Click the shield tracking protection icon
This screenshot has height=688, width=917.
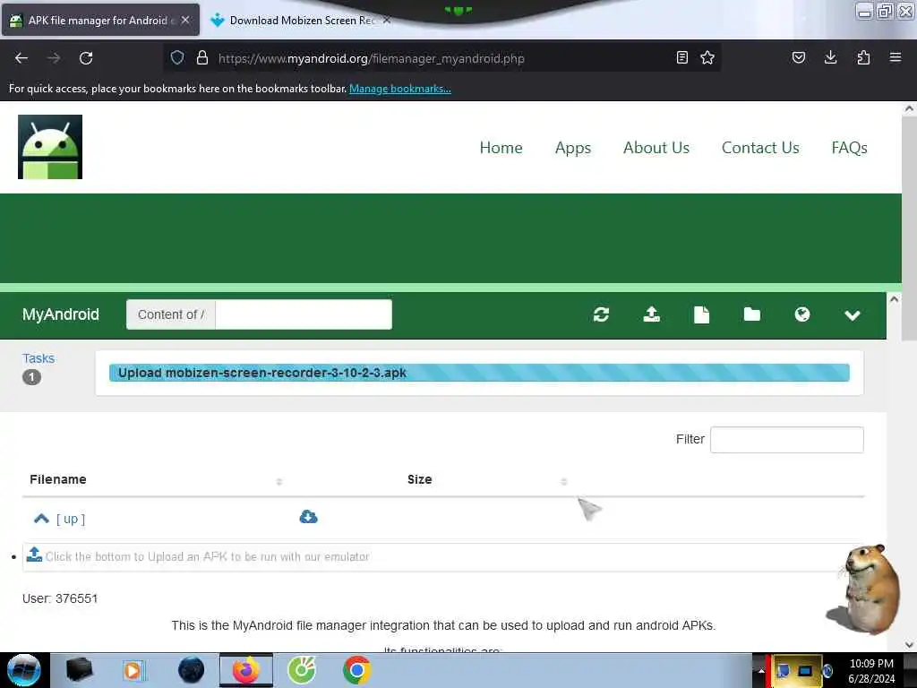(177, 57)
